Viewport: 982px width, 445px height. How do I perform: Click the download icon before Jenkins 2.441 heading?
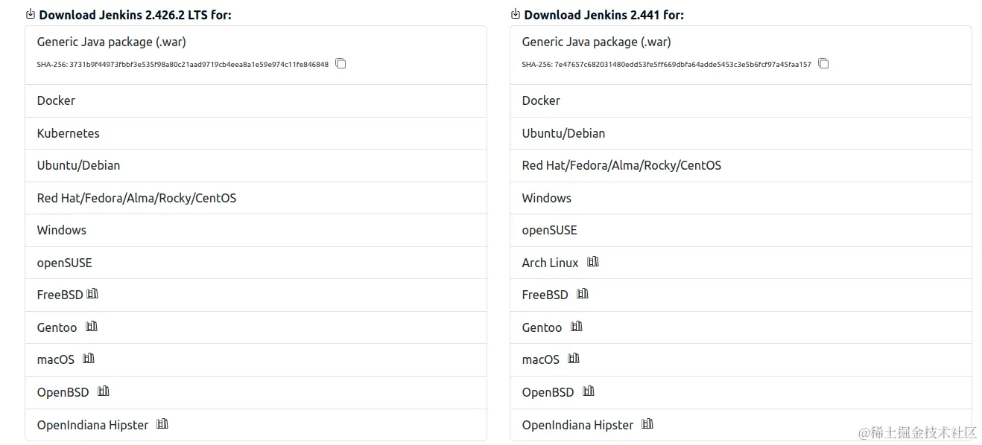(516, 14)
